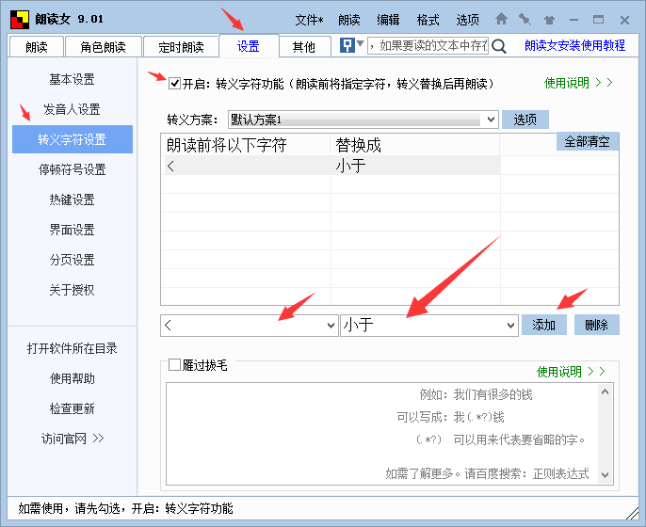Open 停顿符号设置 in sidebar
Image resolution: width=646 pixels, height=527 pixels.
point(73,169)
